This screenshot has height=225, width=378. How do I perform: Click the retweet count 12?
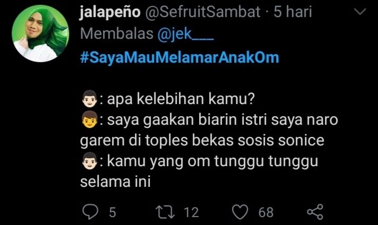point(191,212)
